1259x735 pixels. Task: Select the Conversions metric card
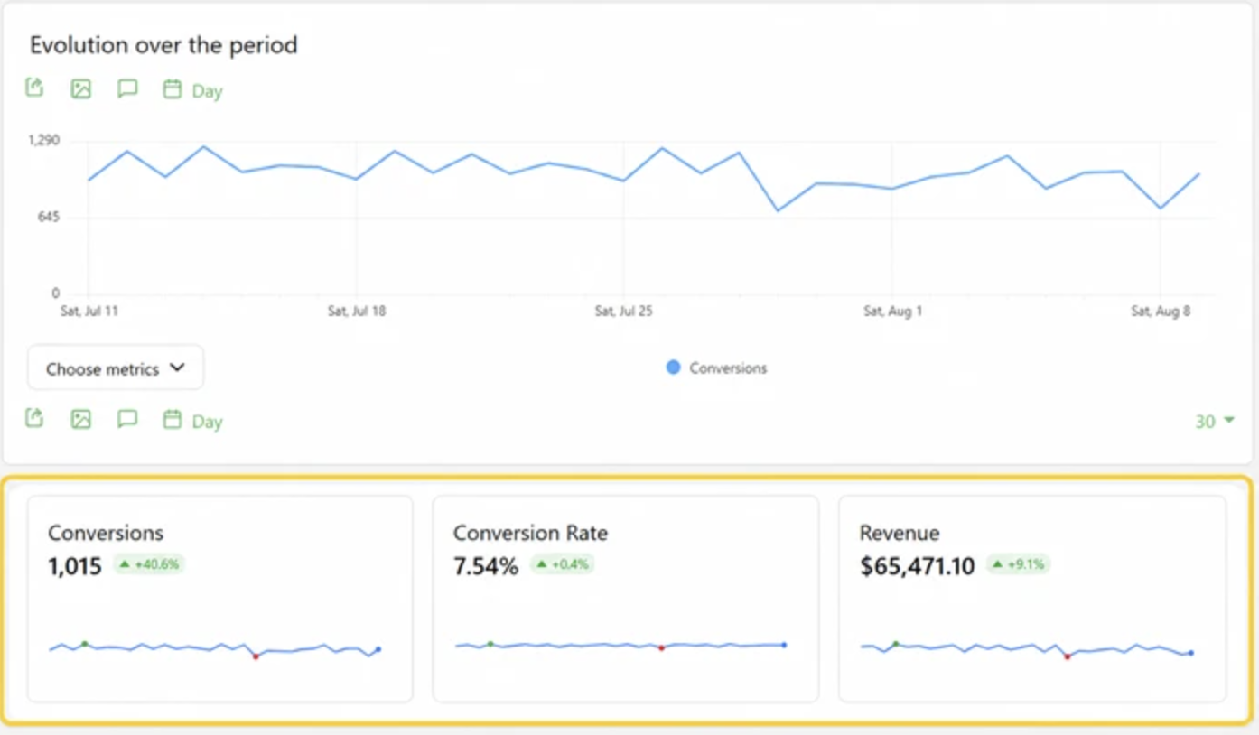219,598
